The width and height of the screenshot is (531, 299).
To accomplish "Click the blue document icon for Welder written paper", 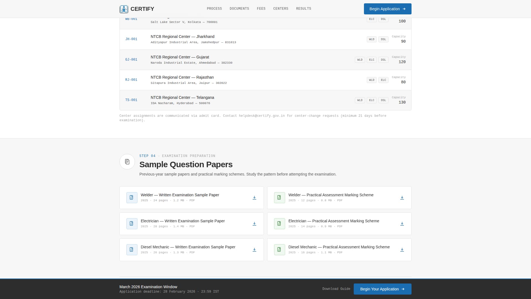I will [x=132, y=198].
